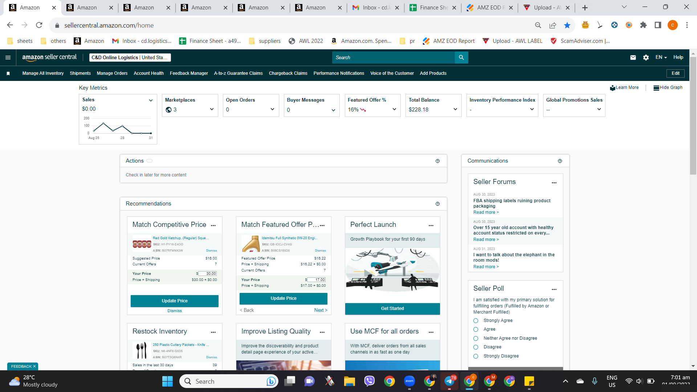Image resolution: width=697 pixels, height=392 pixels.
Task: Open the EN language selector
Action: pyautogui.click(x=661, y=57)
